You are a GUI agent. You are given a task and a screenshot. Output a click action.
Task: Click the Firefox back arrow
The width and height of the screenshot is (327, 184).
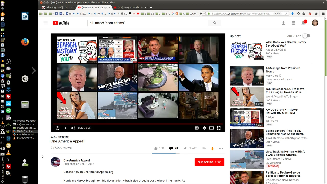201,14
